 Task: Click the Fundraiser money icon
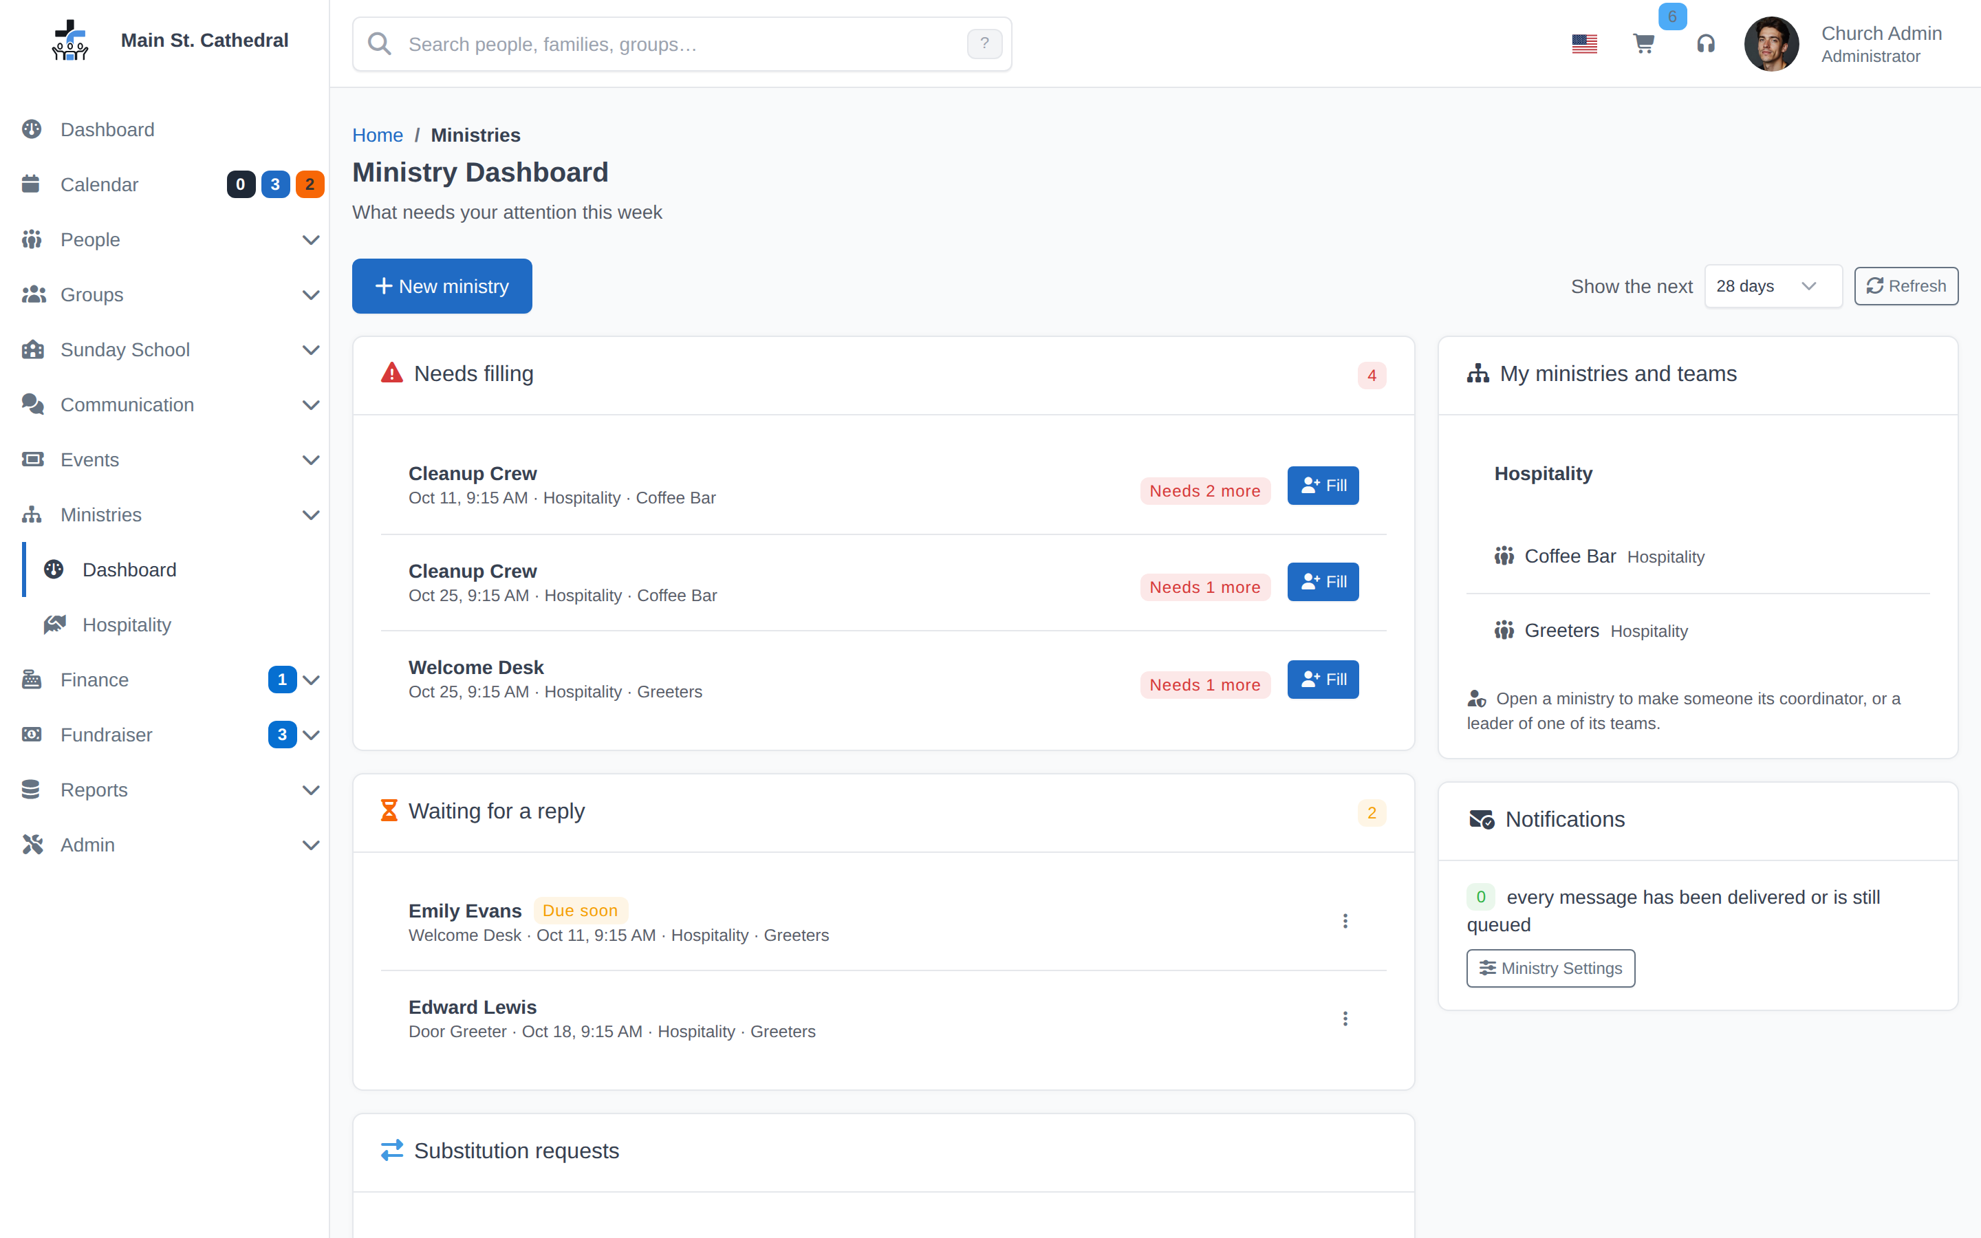click(32, 734)
